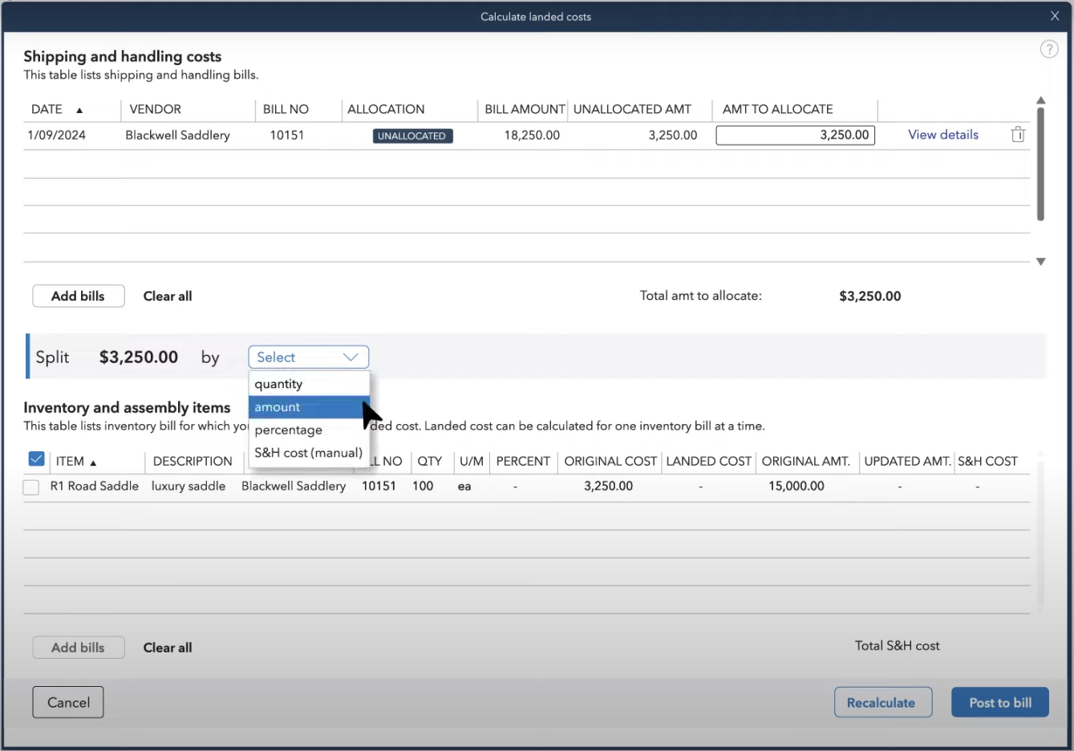Check the R1 Road Saddle row checkbox
The width and height of the screenshot is (1074, 751).
tap(30, 487)
